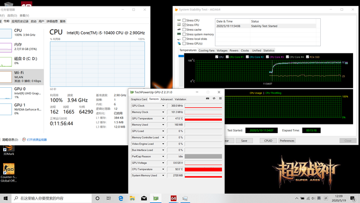Expand CPU Temperature sensor dropdown
Image resolution: width=360 pixels, height=203 pixels.
163,169
